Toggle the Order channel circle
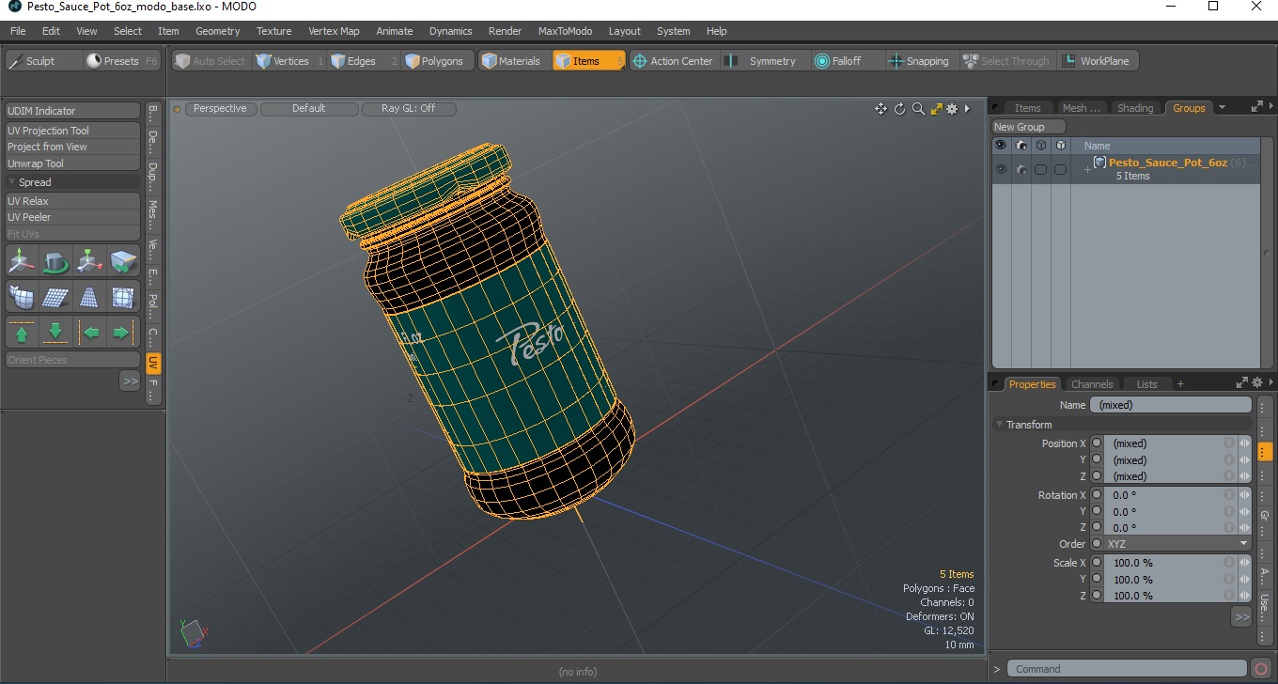The height and width of the screenshot is (684, 1278). (x=1097, y=544)
